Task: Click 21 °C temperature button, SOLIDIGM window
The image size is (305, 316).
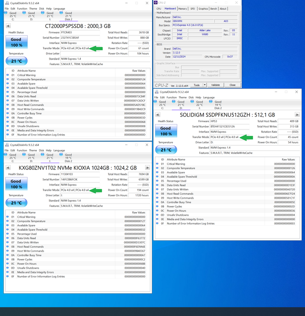Action: click(x=166, y=150)
